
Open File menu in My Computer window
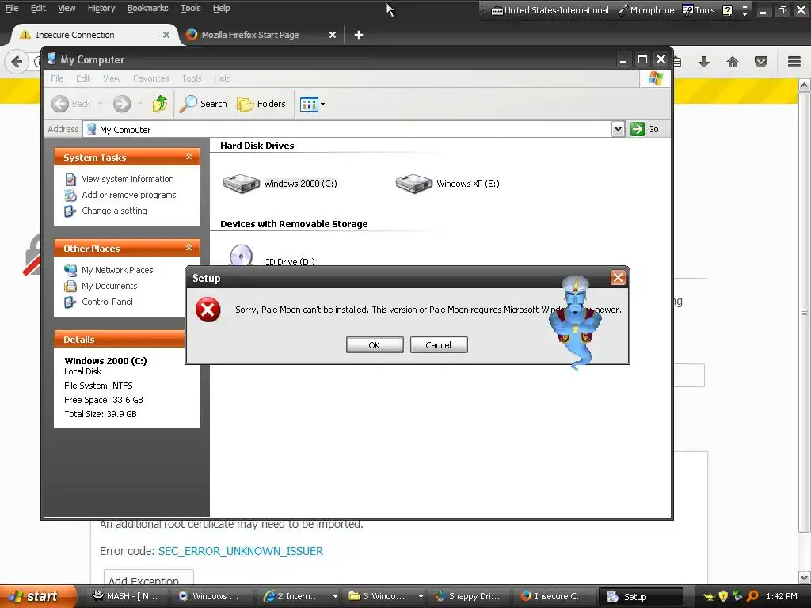pos(57,78)
